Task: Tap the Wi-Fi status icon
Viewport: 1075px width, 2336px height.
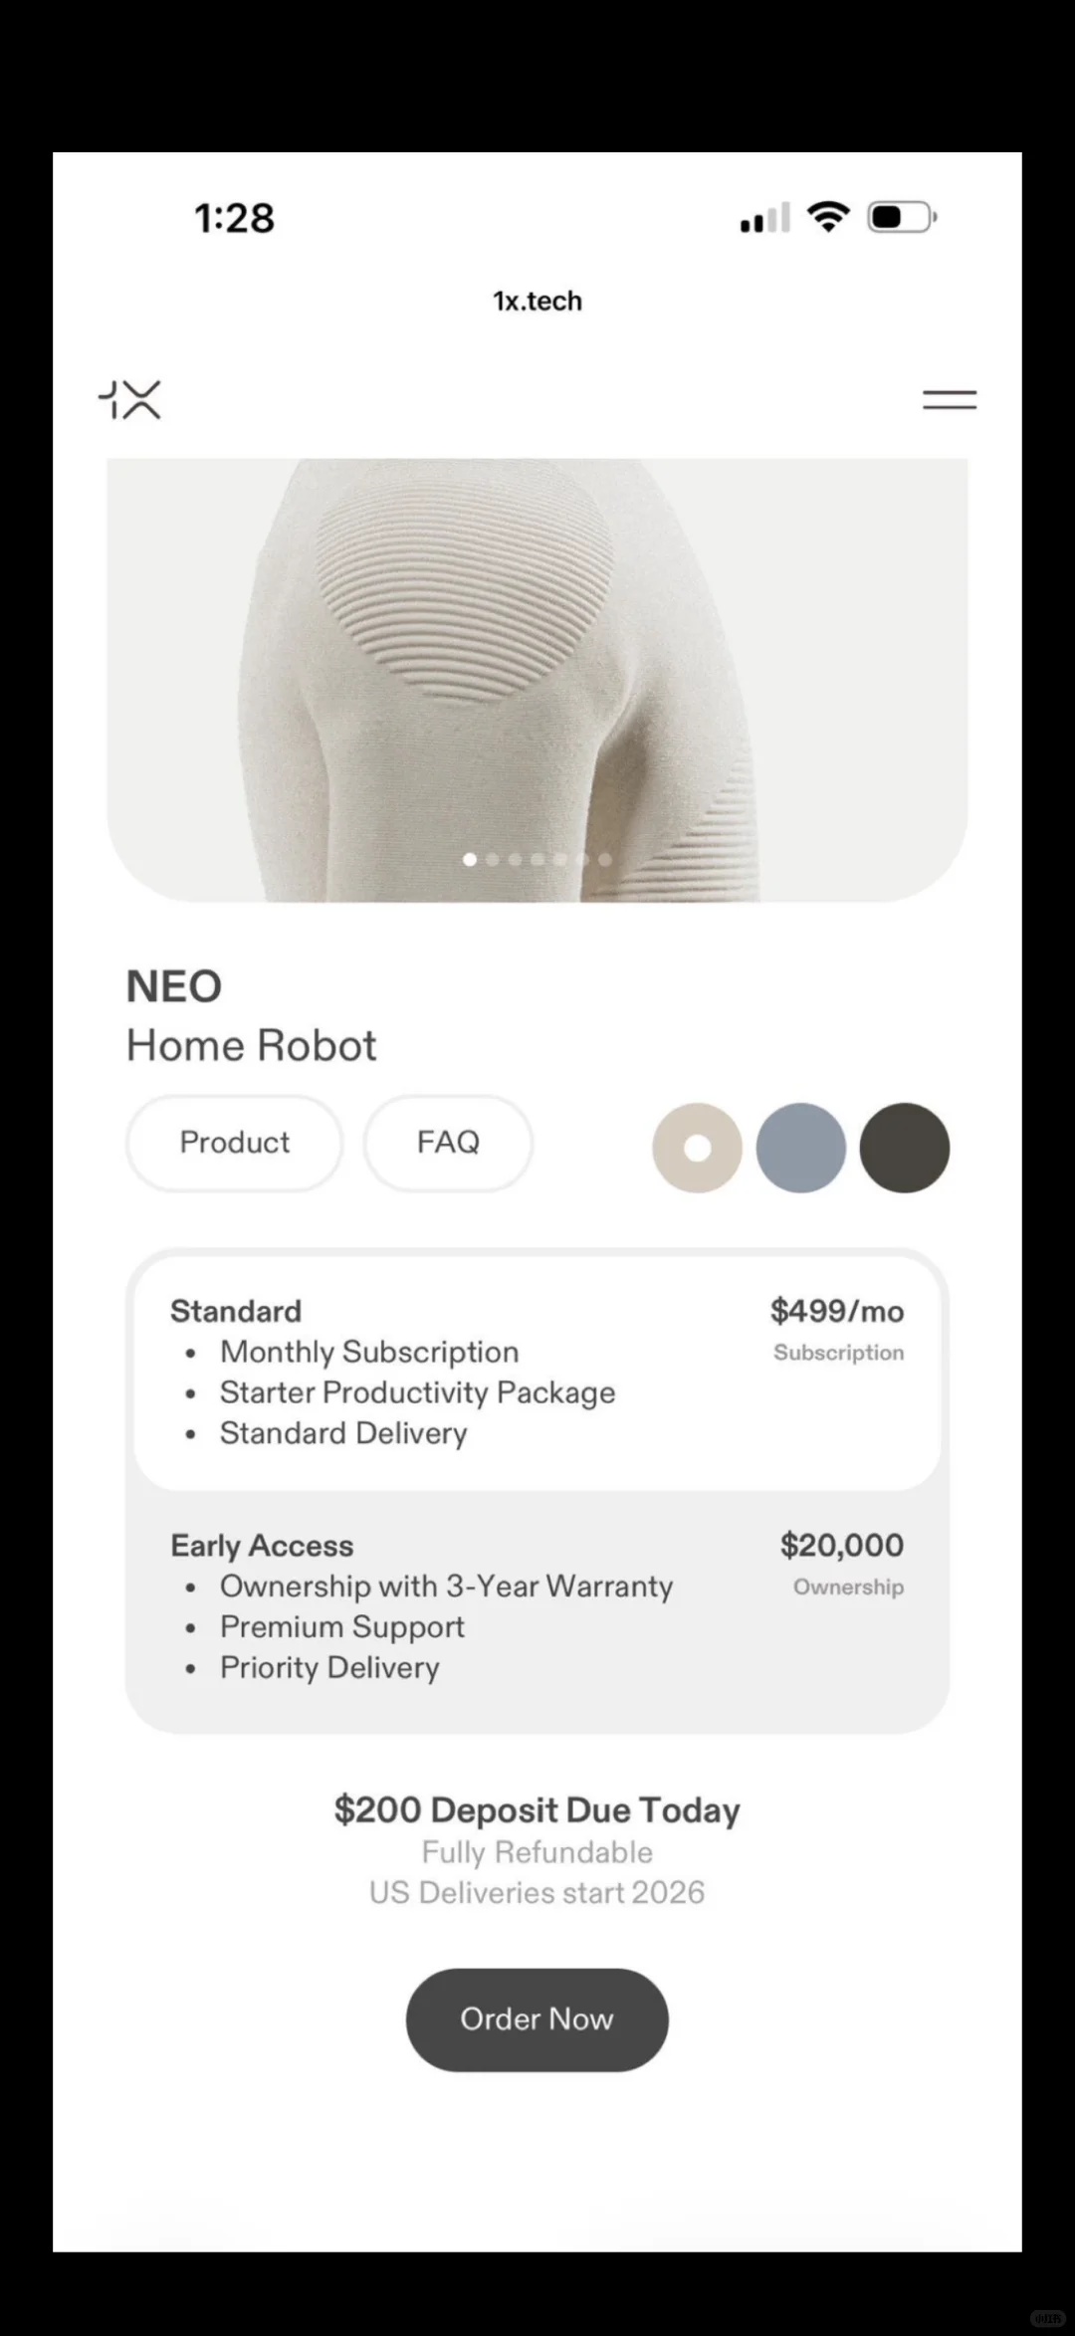Action: 827,216
